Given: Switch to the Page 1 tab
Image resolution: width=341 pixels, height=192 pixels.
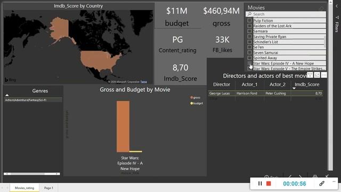Looking at the screenshot, I should [48, 188].
